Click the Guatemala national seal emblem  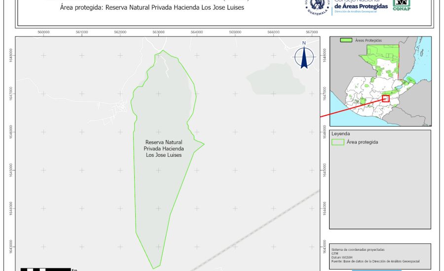pos(317,6)
